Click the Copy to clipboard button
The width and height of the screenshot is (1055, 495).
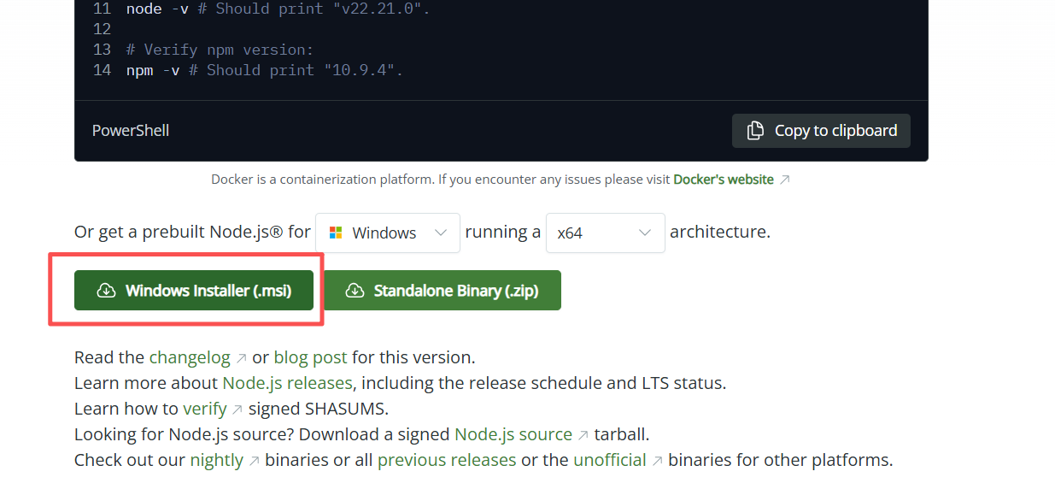coord(821,131)
